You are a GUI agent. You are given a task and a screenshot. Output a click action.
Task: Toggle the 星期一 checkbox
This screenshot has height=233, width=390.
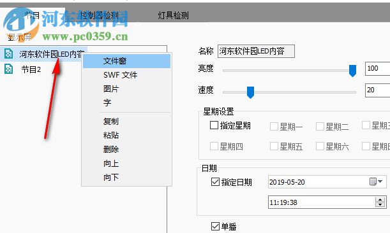point(274,126)
